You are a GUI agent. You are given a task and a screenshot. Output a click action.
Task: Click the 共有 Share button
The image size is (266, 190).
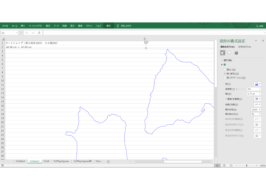tap(259, 26)
